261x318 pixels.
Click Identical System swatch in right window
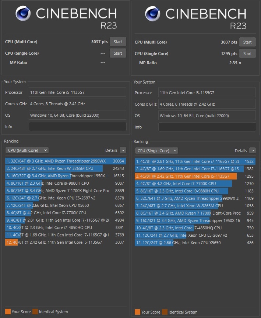coord(165,312)
